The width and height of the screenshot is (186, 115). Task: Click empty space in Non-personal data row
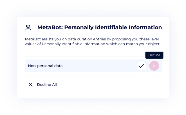coord(98,66)
